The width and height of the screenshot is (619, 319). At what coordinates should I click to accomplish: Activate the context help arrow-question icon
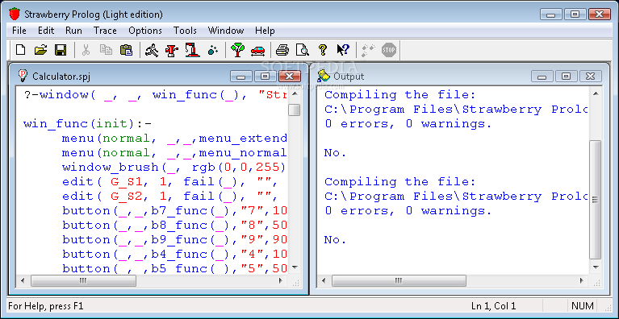(x=343, y=50)
